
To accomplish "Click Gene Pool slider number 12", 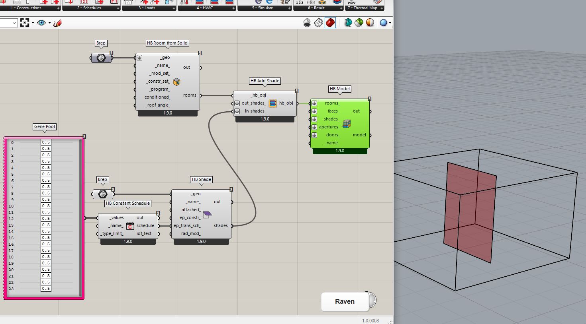I will tap(46, 219).
